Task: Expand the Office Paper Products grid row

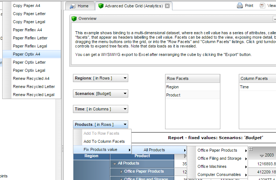Action: (122, 172)
